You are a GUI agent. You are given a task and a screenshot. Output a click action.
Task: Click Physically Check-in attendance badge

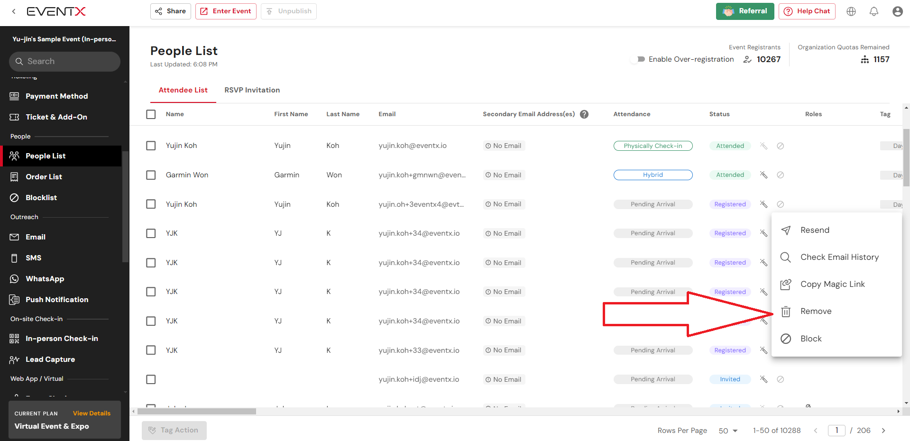point(653,146)
